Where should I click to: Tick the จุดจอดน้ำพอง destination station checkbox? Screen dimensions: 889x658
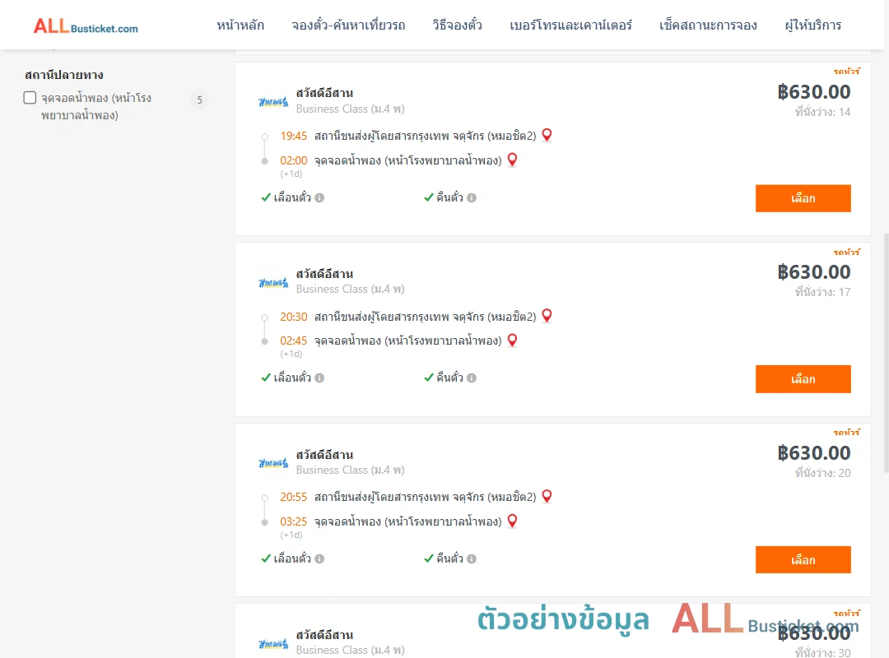[30, 98]
